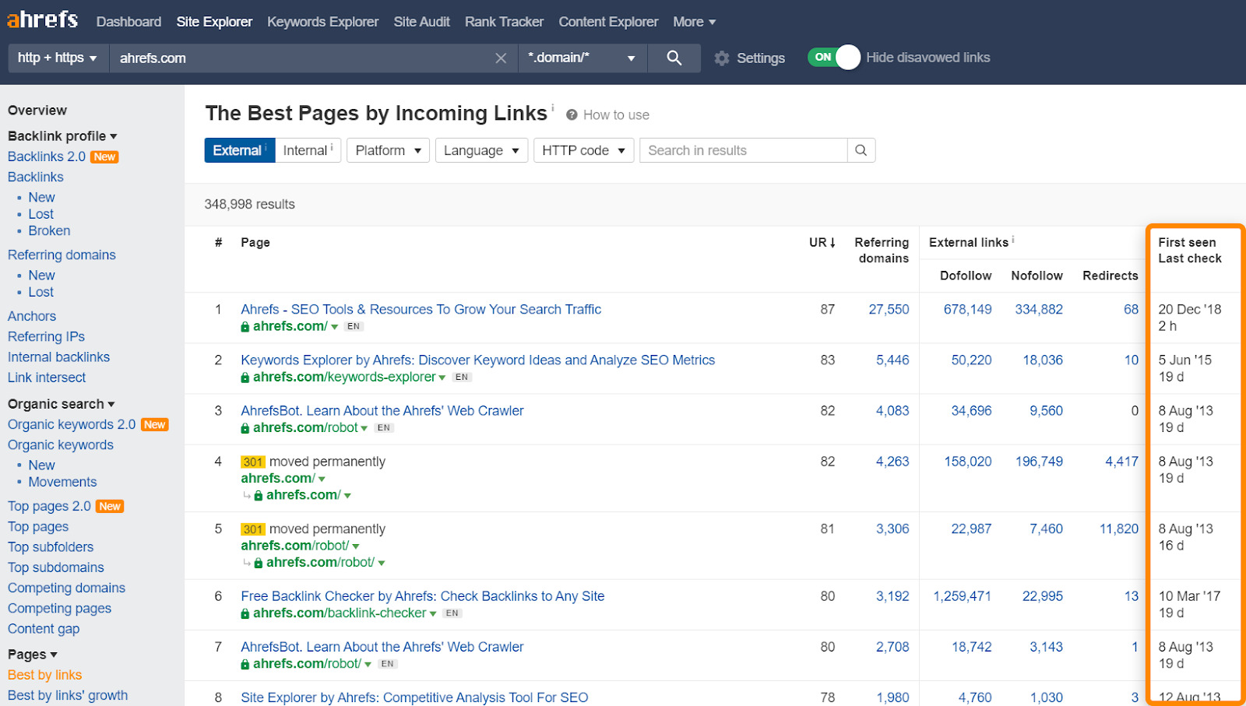Open the Free Backlink Checker page link

pos(422,595)
